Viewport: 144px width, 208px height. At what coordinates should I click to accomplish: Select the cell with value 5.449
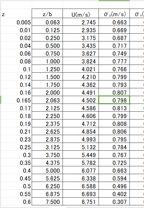pyautogui.click(x=81, y=154)
